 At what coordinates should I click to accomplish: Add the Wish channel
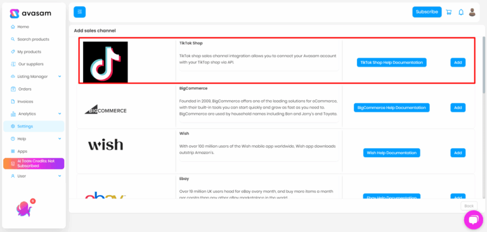458,153
